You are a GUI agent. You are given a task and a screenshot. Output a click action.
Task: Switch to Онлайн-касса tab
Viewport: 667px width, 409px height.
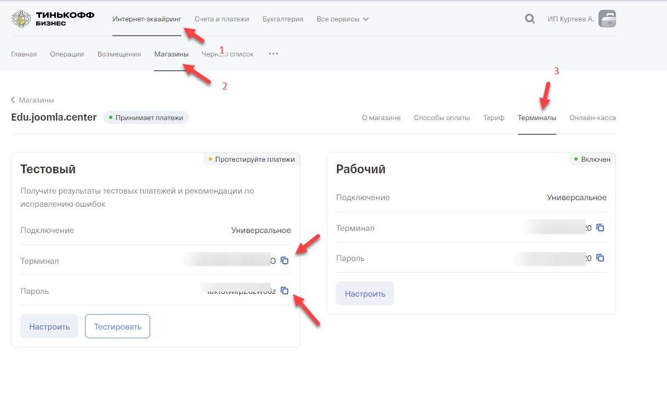click(x=592, y=118)
